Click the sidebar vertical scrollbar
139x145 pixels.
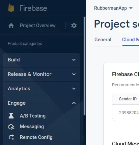tap(85, 66)
